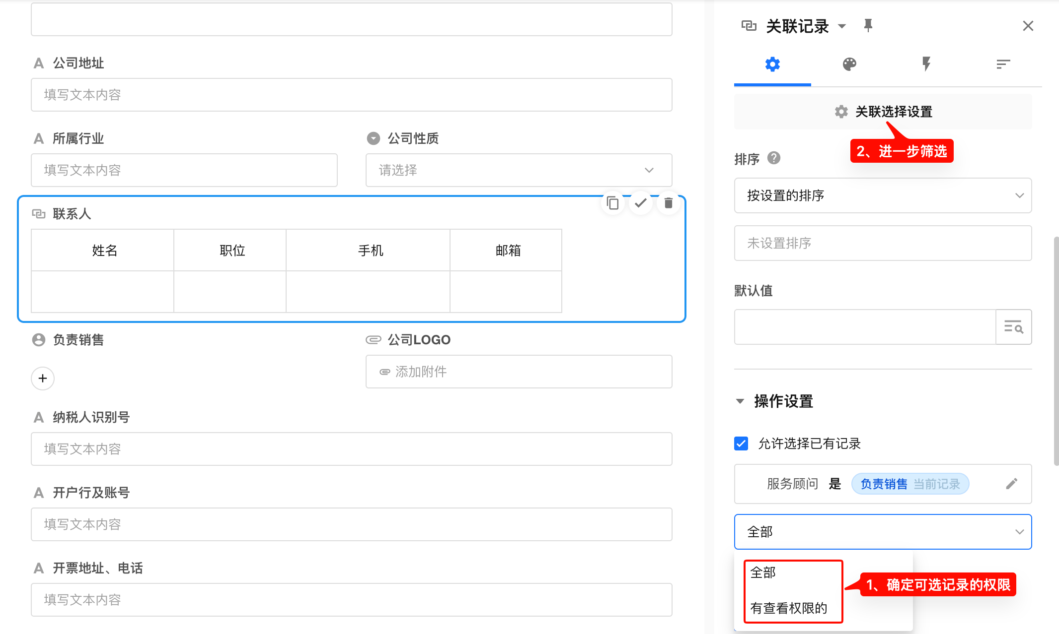1059x634 pixels.
Task: Open the palette style tab
Action: [849, 64]
